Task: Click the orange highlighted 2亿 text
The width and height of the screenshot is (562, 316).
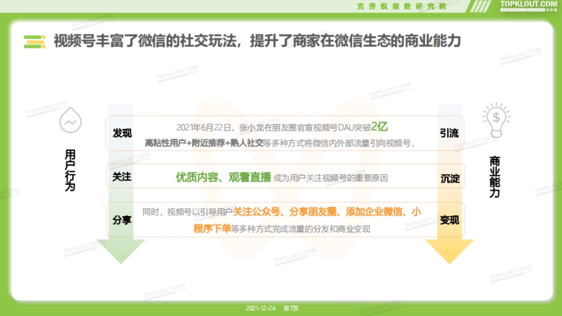Action: 380,125
